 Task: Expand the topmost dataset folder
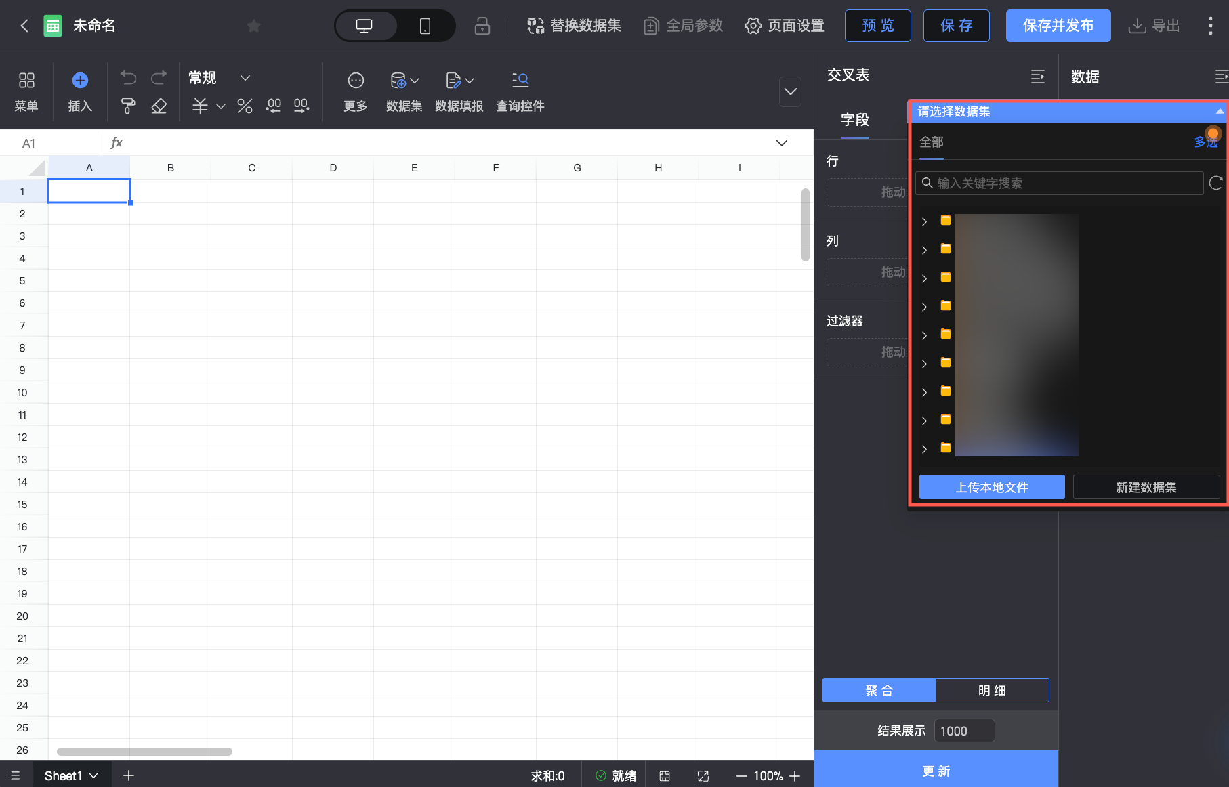tap(924, 221)
